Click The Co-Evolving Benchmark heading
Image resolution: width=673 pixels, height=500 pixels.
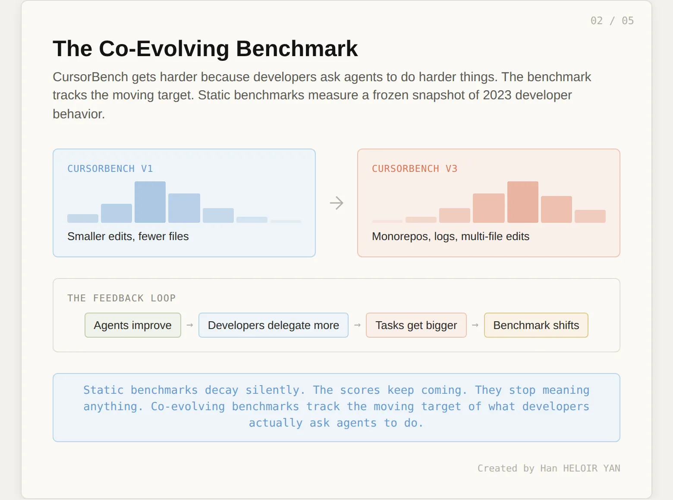coord(205,48)
